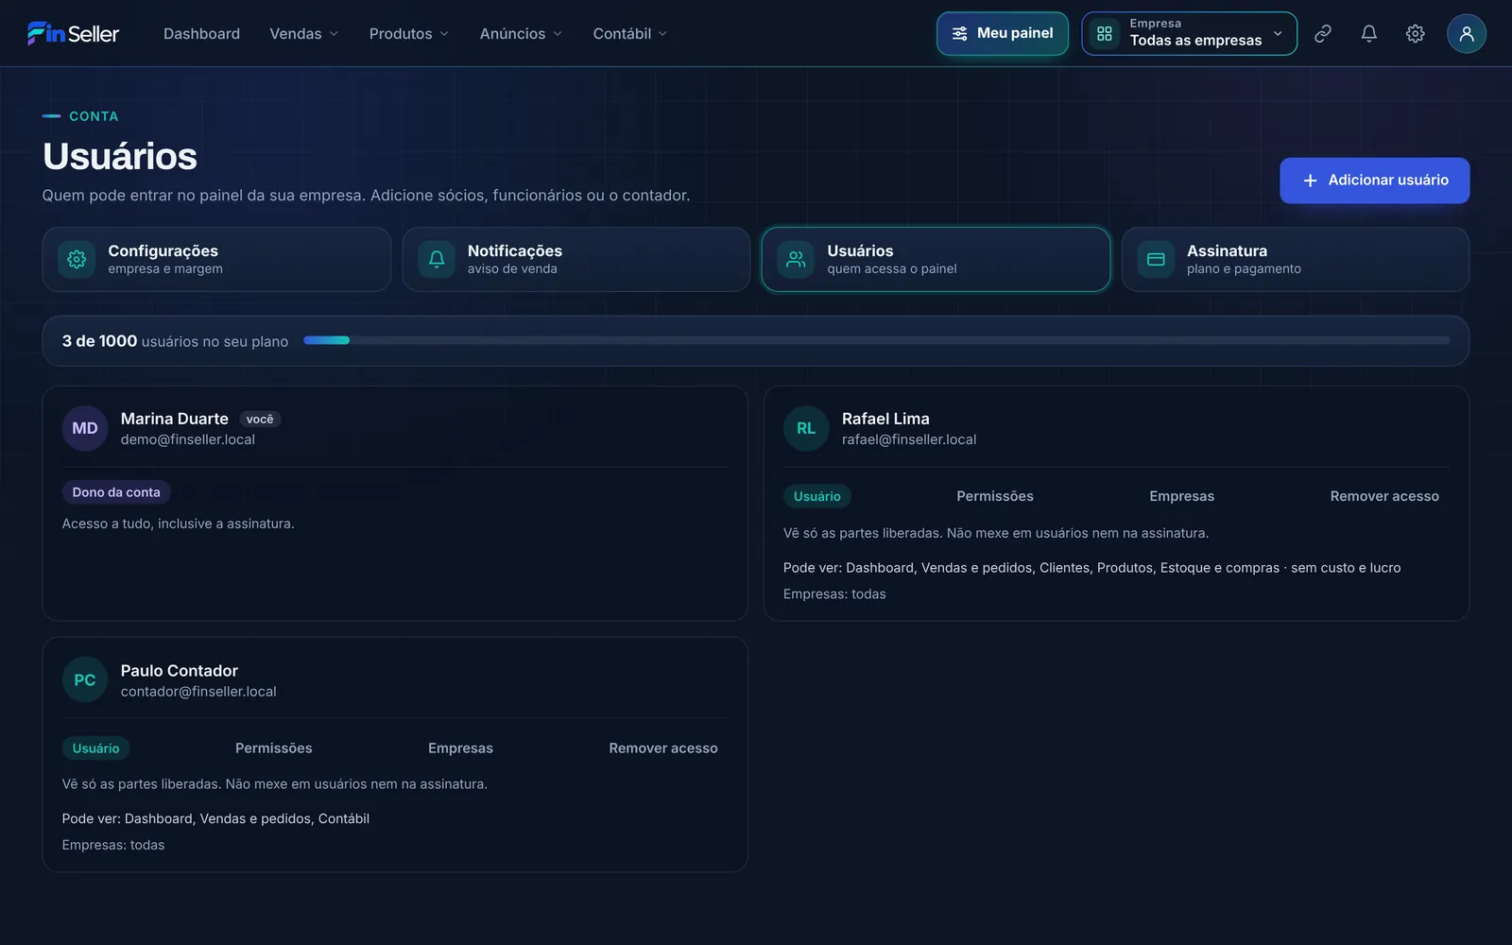The image size is (1512, 945).
Task: Select Usuário role for Rafael Lima
Action: pyautogui.click(x=817, y=496)
